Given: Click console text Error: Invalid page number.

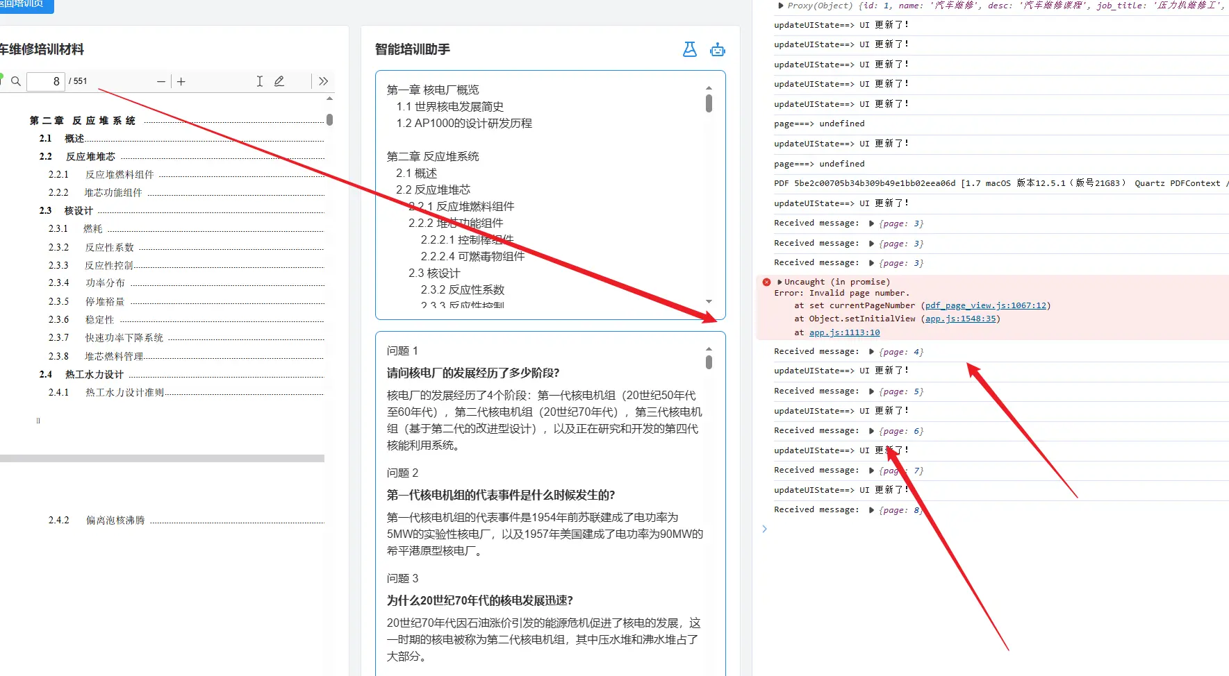Looking at the screenshot, I should [x=841, y=293].
